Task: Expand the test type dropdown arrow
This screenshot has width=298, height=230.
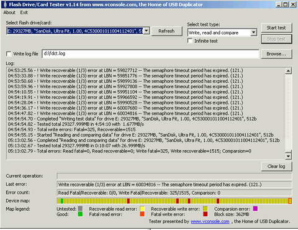Action: pyautogui.click(x=253, y=32)
